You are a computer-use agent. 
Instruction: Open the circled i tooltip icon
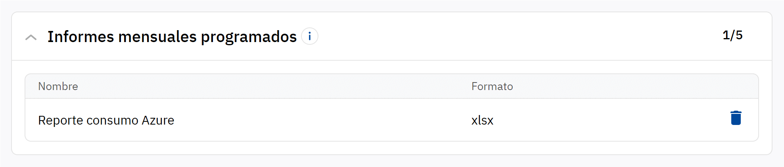point(309,36)
